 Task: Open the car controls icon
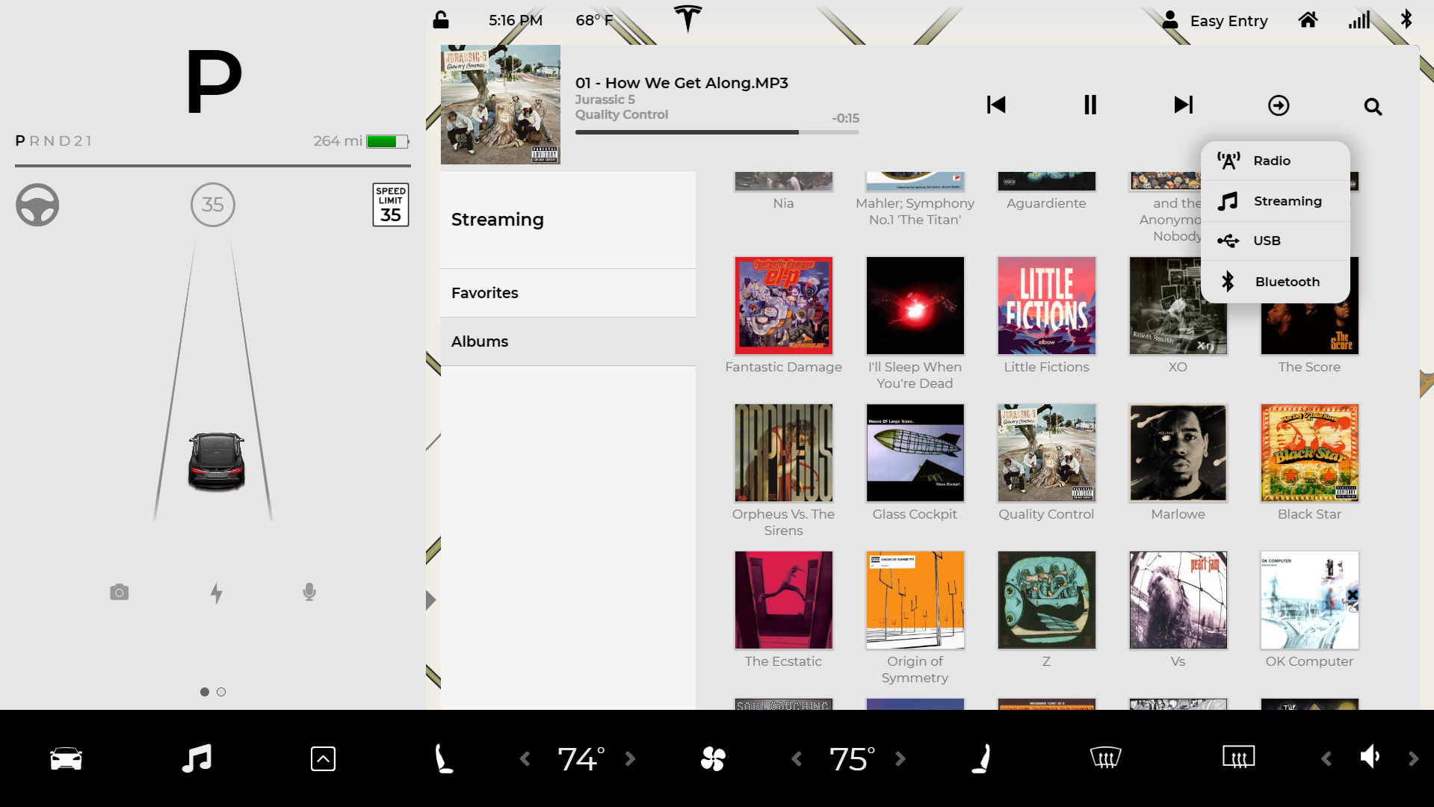pyautogui.click(x=66, y=758)
